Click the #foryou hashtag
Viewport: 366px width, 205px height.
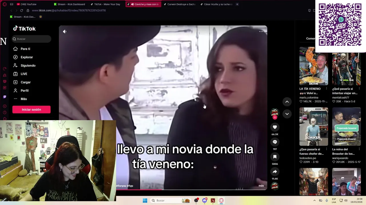click(x=121, y=186)
